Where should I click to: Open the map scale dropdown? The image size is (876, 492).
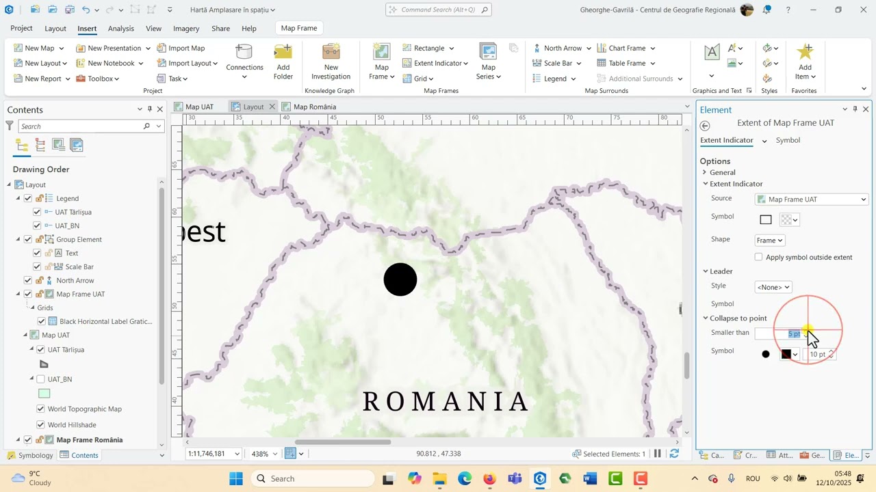[x=237, y=454]
